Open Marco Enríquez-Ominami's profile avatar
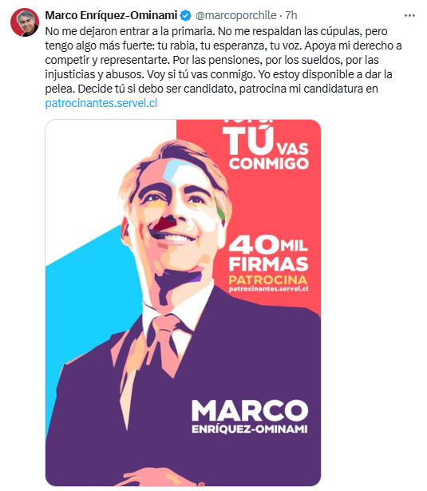 (25, 22)
